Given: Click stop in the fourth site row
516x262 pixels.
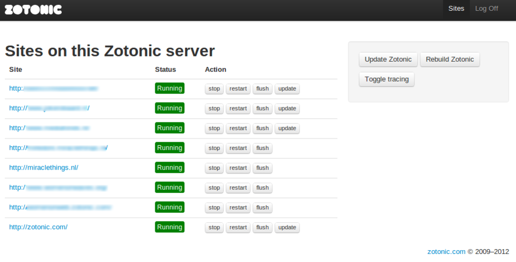Looking at the screenshot, I should point(214,148).
